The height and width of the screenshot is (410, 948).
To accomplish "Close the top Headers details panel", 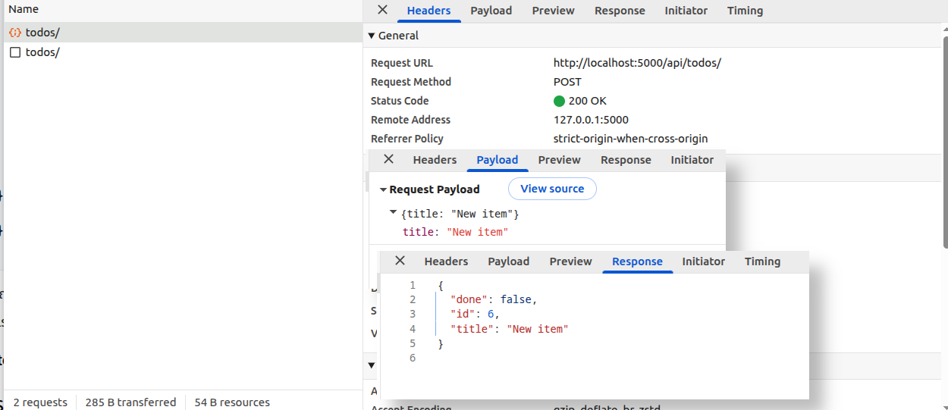I will (383, 10).
